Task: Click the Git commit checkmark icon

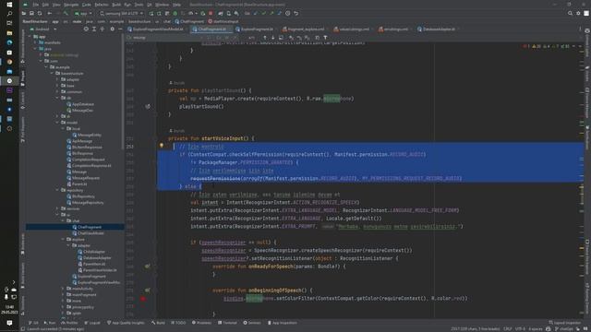Action: (x=263, y=13)
